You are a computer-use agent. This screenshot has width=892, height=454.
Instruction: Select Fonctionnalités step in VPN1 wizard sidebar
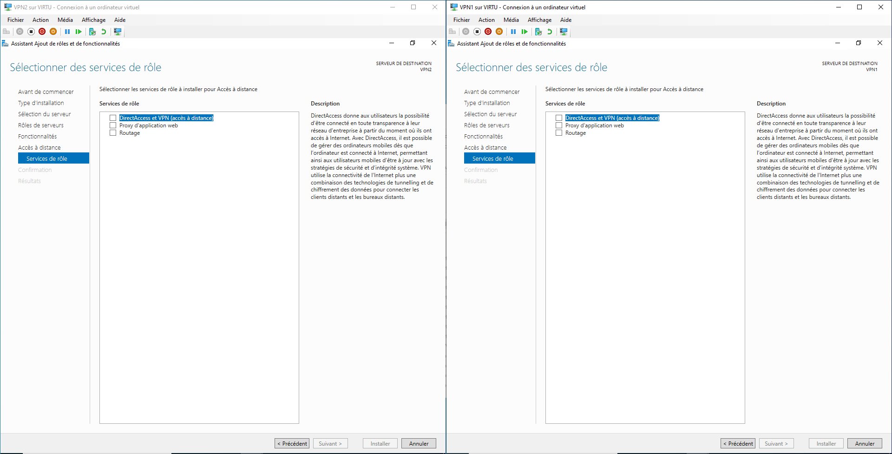coord(483,137)
